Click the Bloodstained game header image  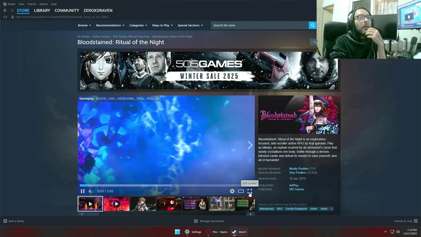pyautogui.click(x=299, y=115)
